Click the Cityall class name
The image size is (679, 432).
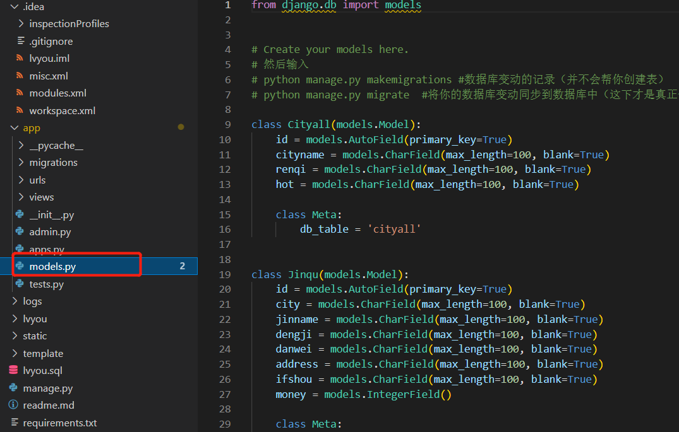(x=309, y=124)
